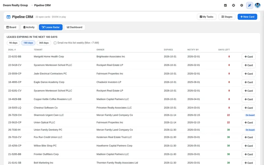Filter leases to 365 days

click(44, 43)
